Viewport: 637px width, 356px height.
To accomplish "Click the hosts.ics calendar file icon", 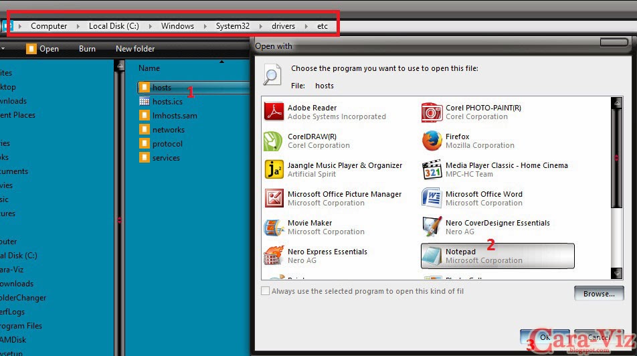I will point(145,101).
